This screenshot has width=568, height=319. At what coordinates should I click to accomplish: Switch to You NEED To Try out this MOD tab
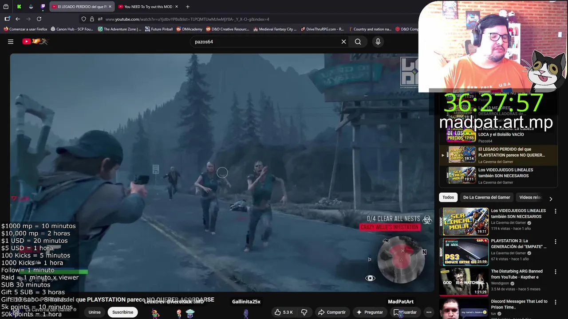[x=148, y=7]
